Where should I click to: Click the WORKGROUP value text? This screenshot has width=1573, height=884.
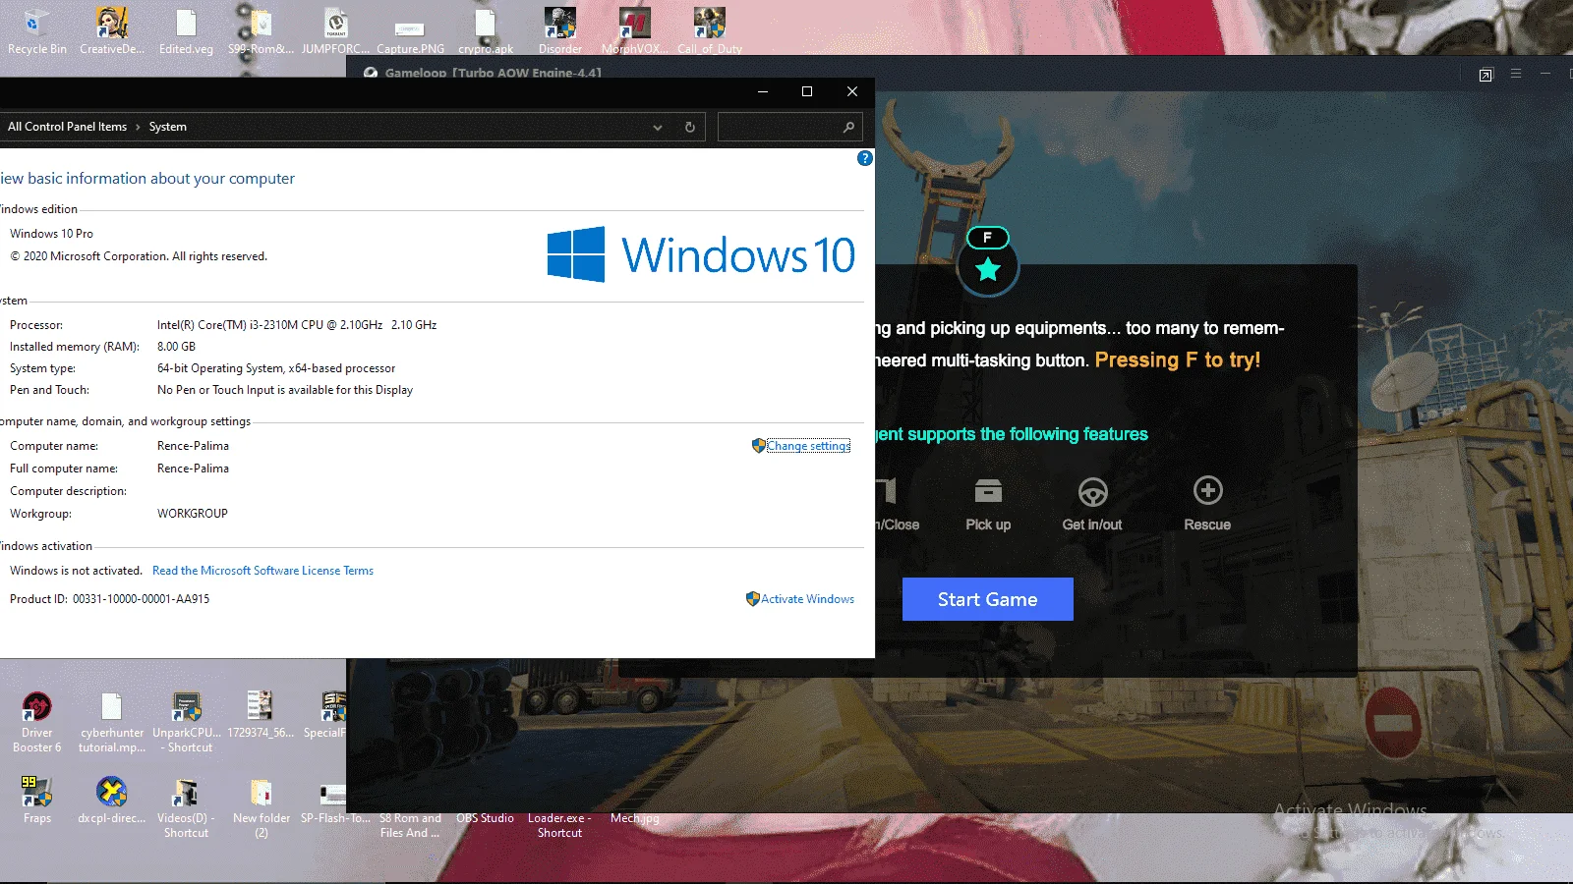[x=193, y=514]
